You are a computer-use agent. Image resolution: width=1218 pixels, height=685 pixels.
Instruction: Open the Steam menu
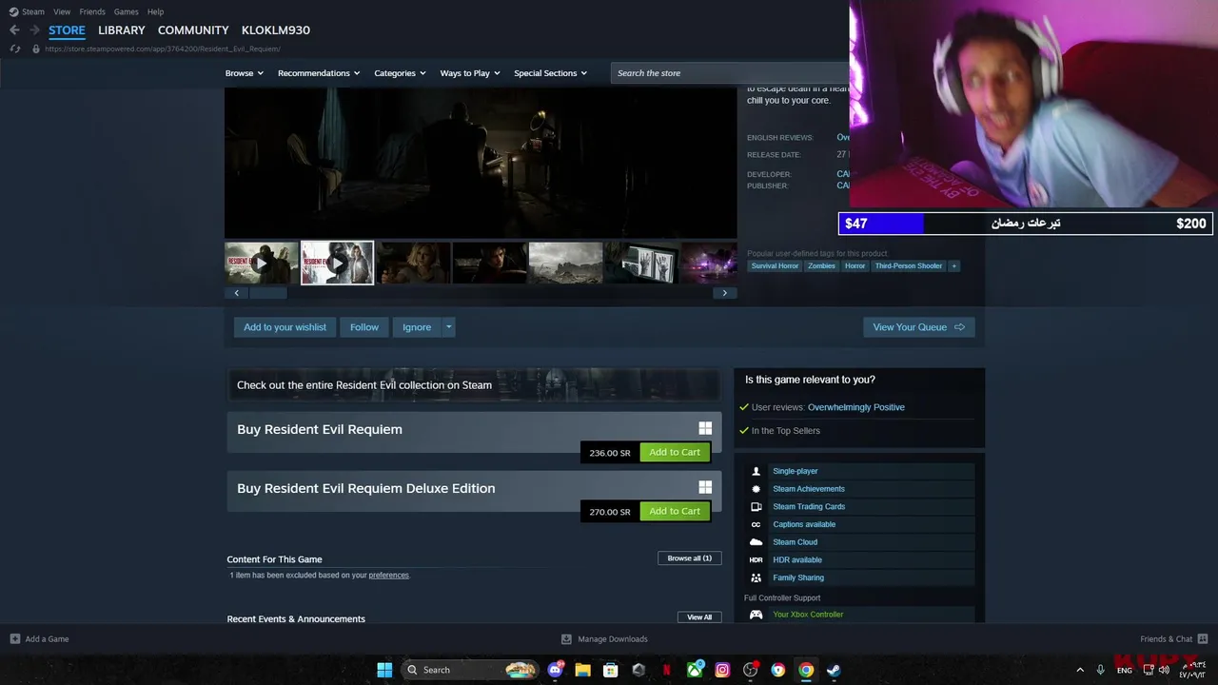[x=33, y=11]
